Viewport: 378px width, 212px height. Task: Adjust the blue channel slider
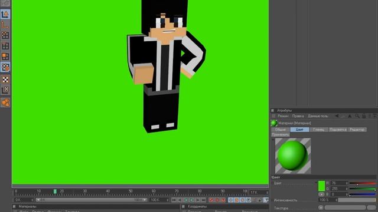click(x=362, y=194)
